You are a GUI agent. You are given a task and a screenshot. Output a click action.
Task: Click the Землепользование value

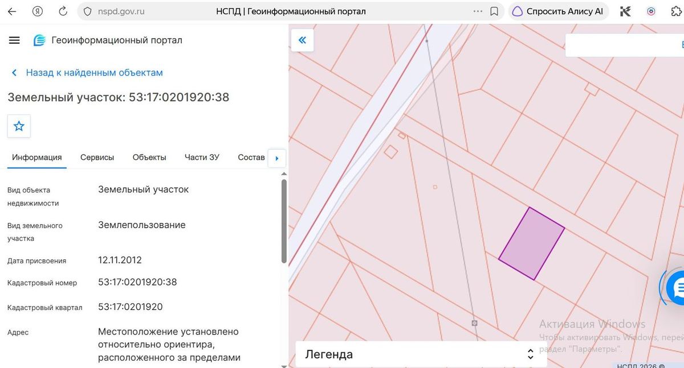[142, 225]
